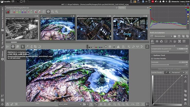
Task: Open the find-image magnifier in browser toolbar
Action: 35,12
